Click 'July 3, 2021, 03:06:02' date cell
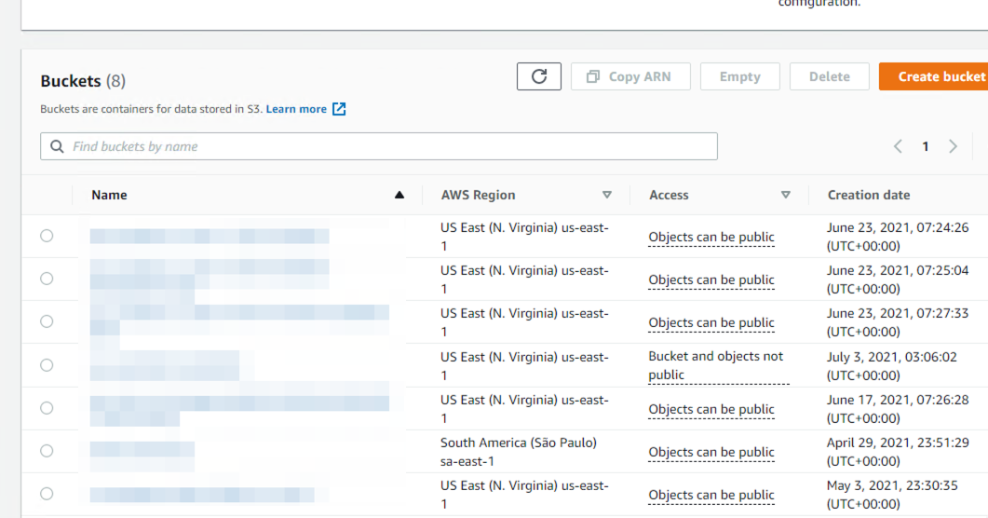 (x=891, y=366)
